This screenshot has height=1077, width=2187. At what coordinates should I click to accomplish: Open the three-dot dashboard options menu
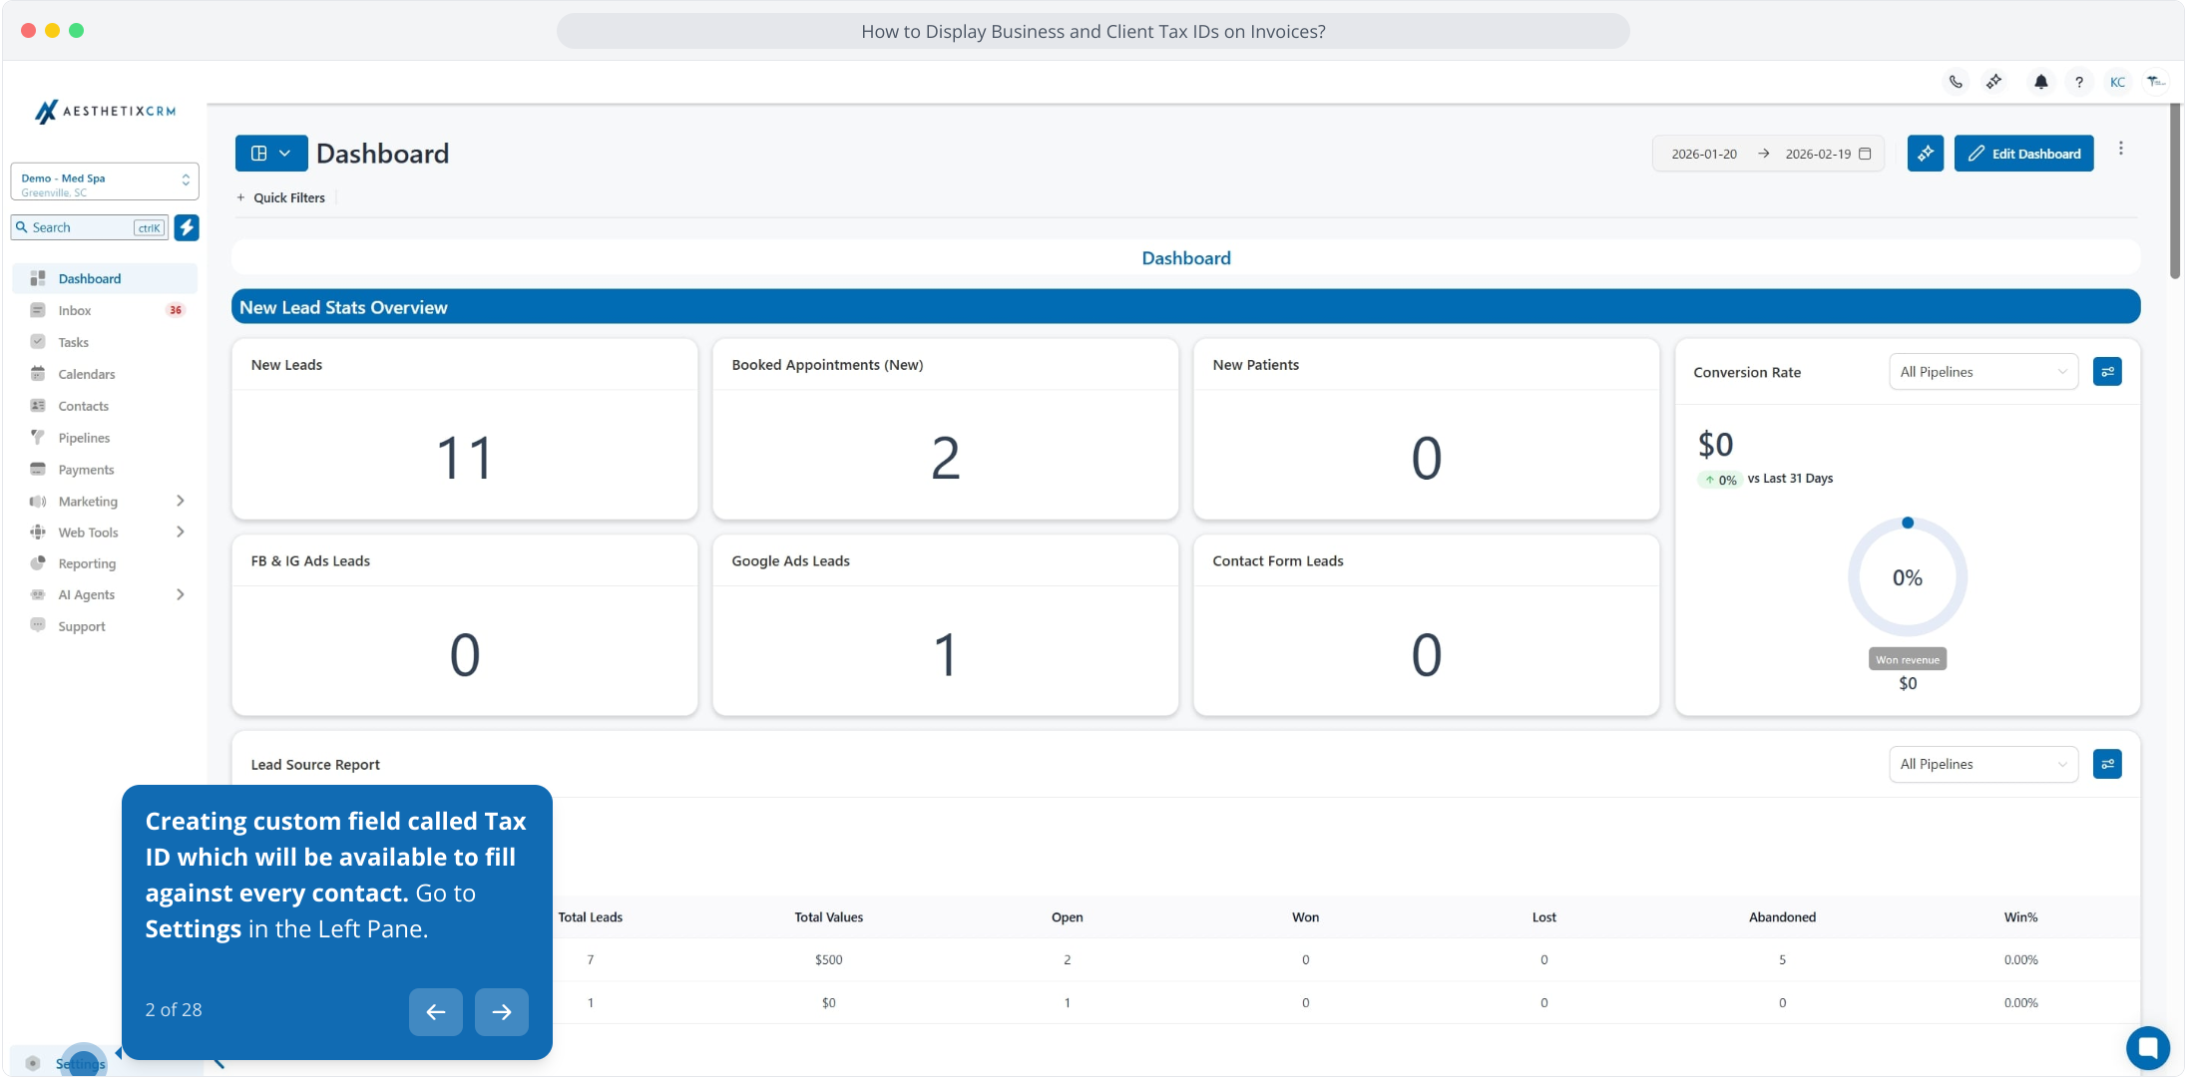tap(2121, 149)
